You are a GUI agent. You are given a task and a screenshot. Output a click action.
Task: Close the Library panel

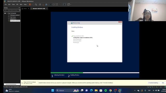pyautogui.click(x=19, y=8)
